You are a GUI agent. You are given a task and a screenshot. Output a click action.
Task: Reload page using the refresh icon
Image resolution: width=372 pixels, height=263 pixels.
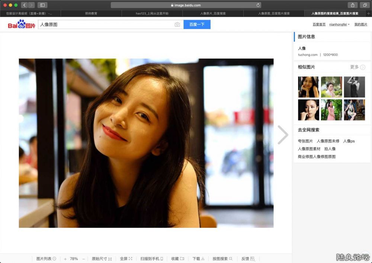(258, 5)
